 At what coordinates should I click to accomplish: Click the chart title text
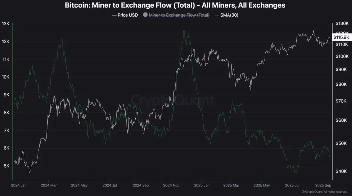[176, 5]
